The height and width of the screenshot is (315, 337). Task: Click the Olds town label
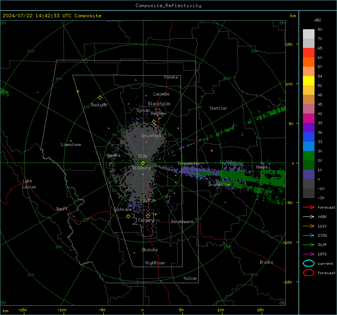coord(143,156)
